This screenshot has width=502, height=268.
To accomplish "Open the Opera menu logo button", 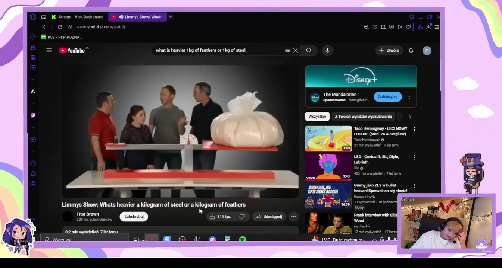I will click(x=33, y=17).
